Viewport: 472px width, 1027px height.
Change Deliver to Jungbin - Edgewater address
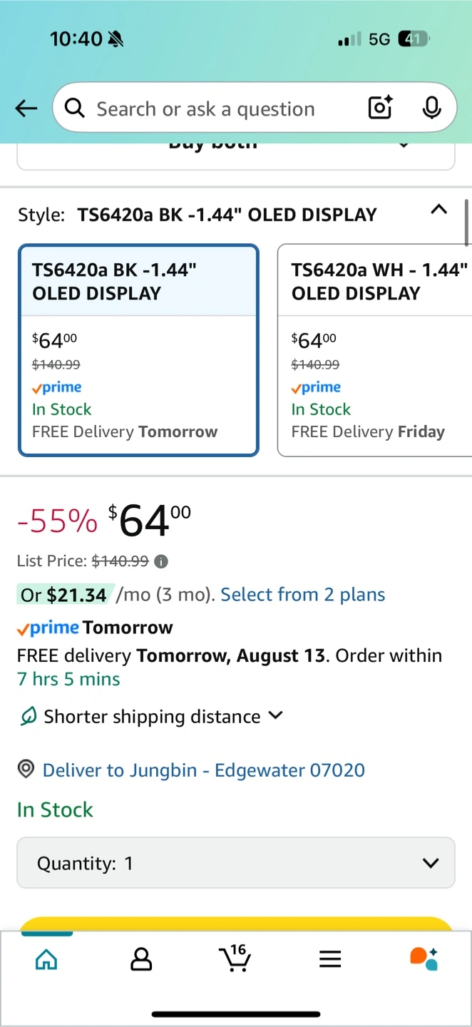(204, 770)
